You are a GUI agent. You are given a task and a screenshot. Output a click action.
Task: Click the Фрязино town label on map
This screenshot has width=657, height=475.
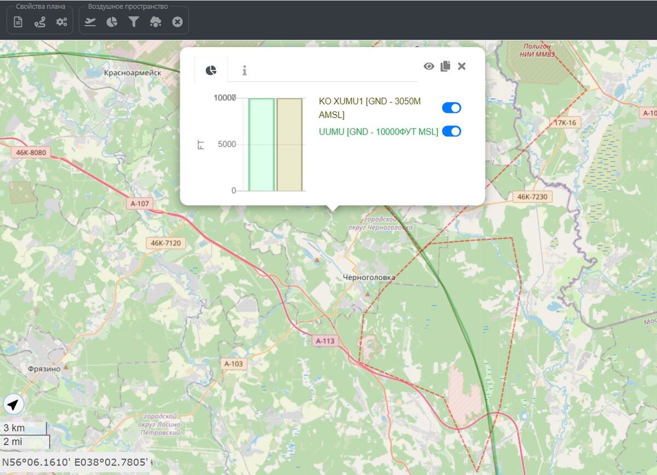coord(44,369)
